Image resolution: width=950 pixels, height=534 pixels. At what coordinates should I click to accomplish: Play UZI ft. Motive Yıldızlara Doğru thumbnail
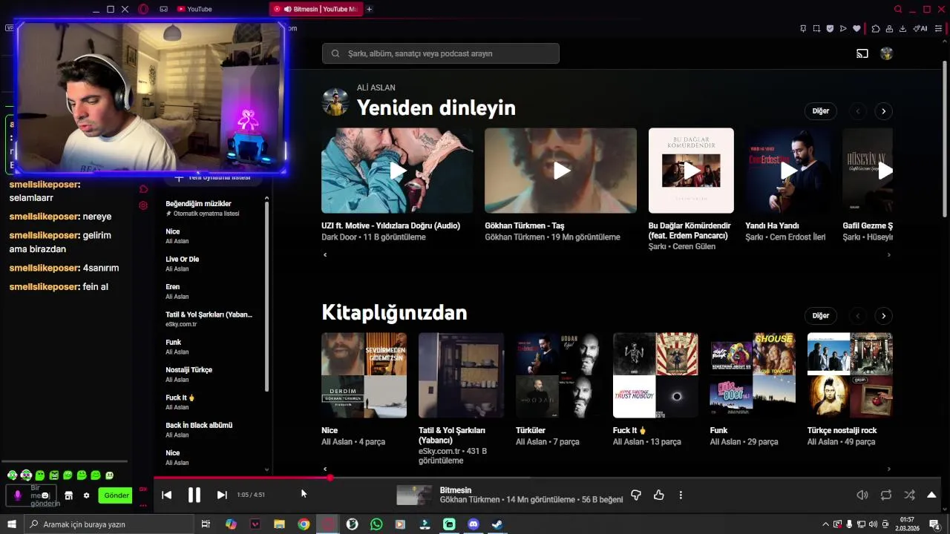coord(397,171)
